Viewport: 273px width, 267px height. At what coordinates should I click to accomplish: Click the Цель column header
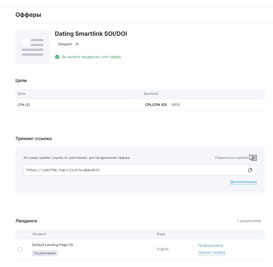22,94
